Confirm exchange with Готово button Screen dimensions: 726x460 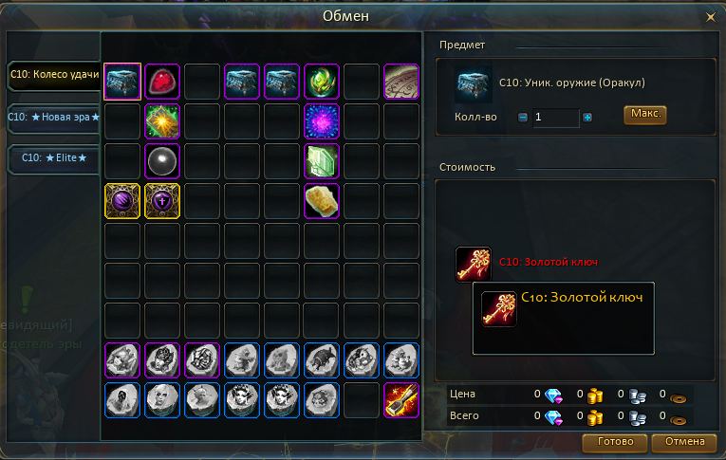click(x=615, y=442)
